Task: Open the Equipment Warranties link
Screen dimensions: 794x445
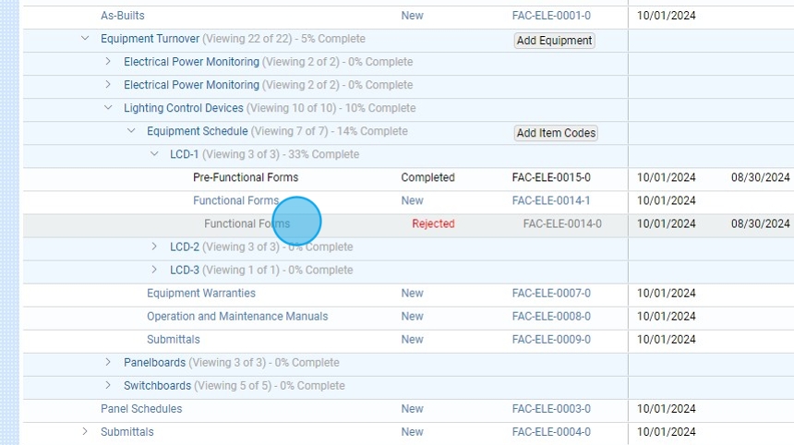Action: pos(201,293)
